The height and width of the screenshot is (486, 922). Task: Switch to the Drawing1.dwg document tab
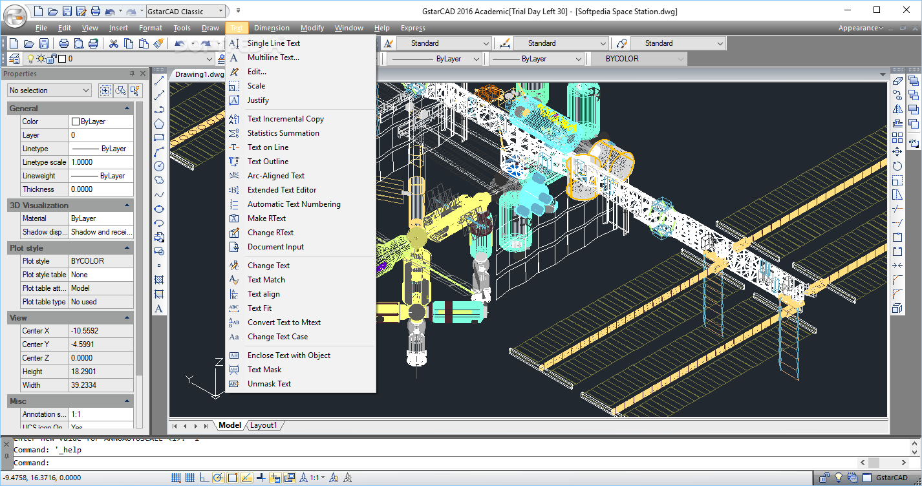199,74
